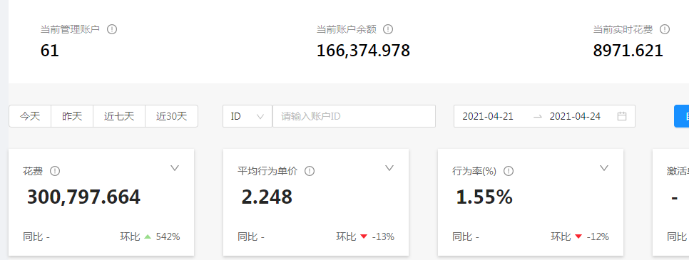Click 环比 -13% in 平均行为单价 card
Screen dimensions: 689x260
tap(365, 236)
